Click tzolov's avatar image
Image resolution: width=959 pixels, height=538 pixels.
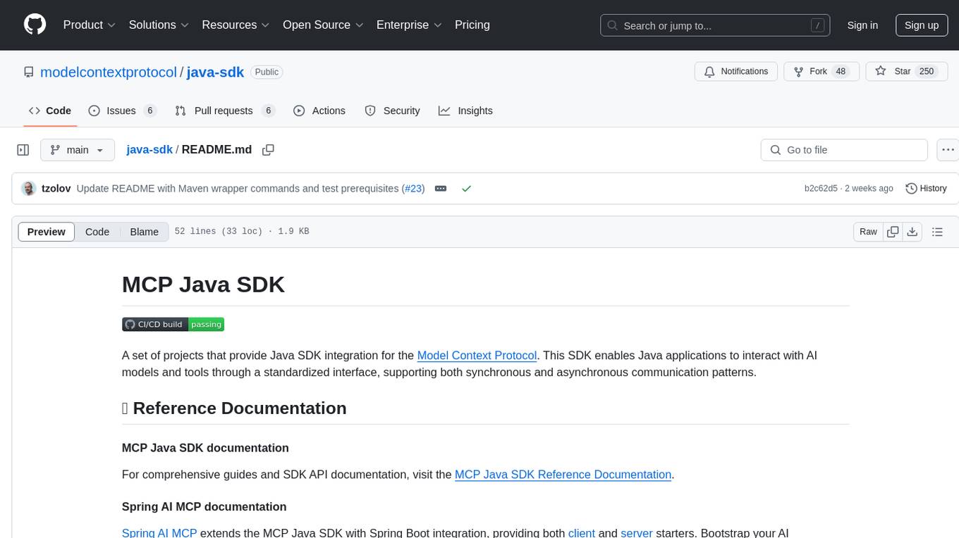click(28, 189)
